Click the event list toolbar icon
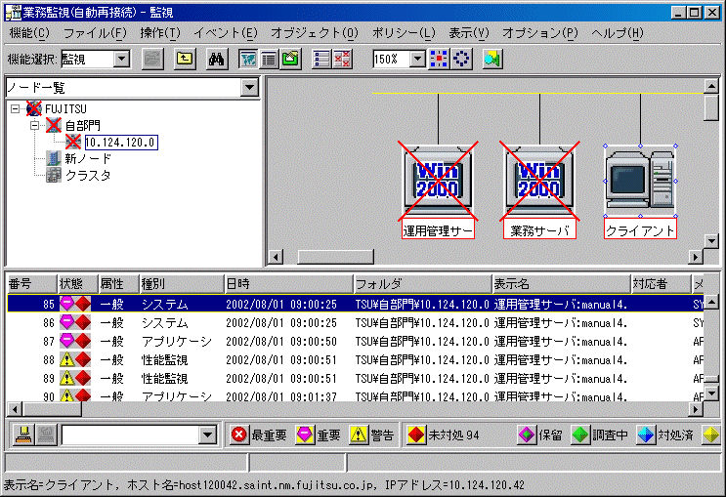Screen dimensions: 726x497 pos(321,60)
